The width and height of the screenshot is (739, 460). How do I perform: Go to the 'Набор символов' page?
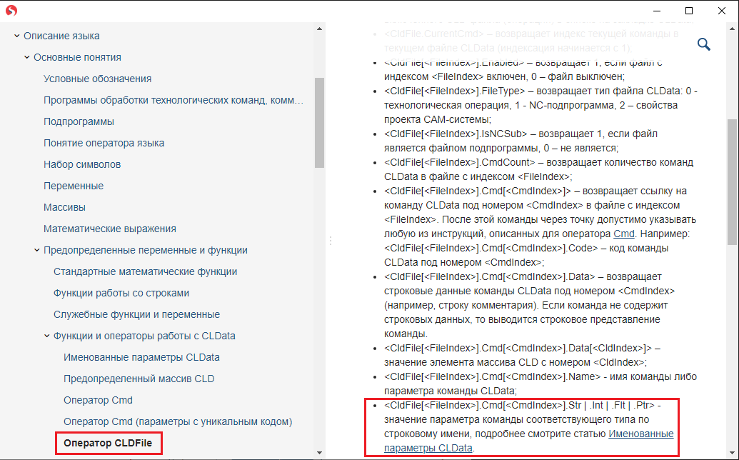pos(82,164)
